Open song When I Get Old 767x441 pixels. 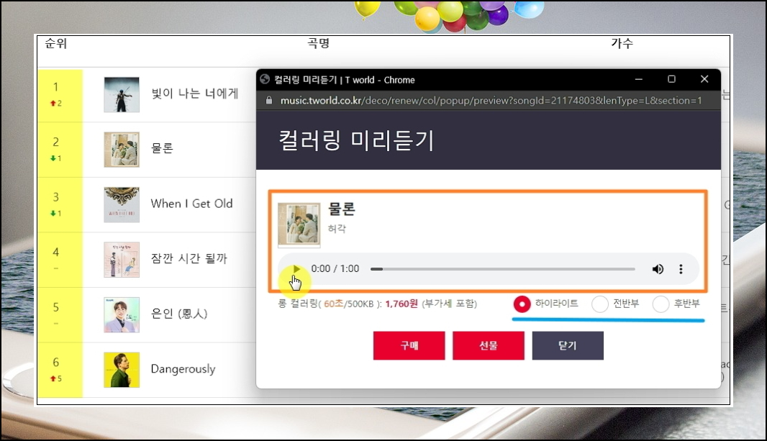pos(191,204)
